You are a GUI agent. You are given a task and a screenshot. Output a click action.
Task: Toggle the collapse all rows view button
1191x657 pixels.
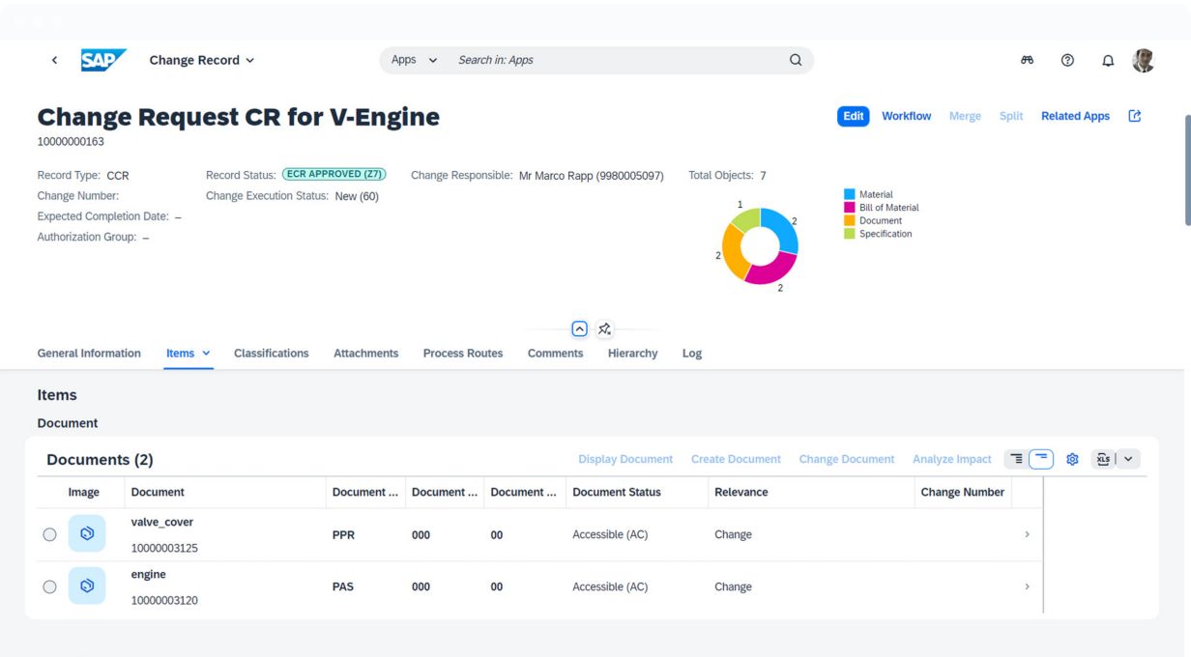coord(1041,460)
